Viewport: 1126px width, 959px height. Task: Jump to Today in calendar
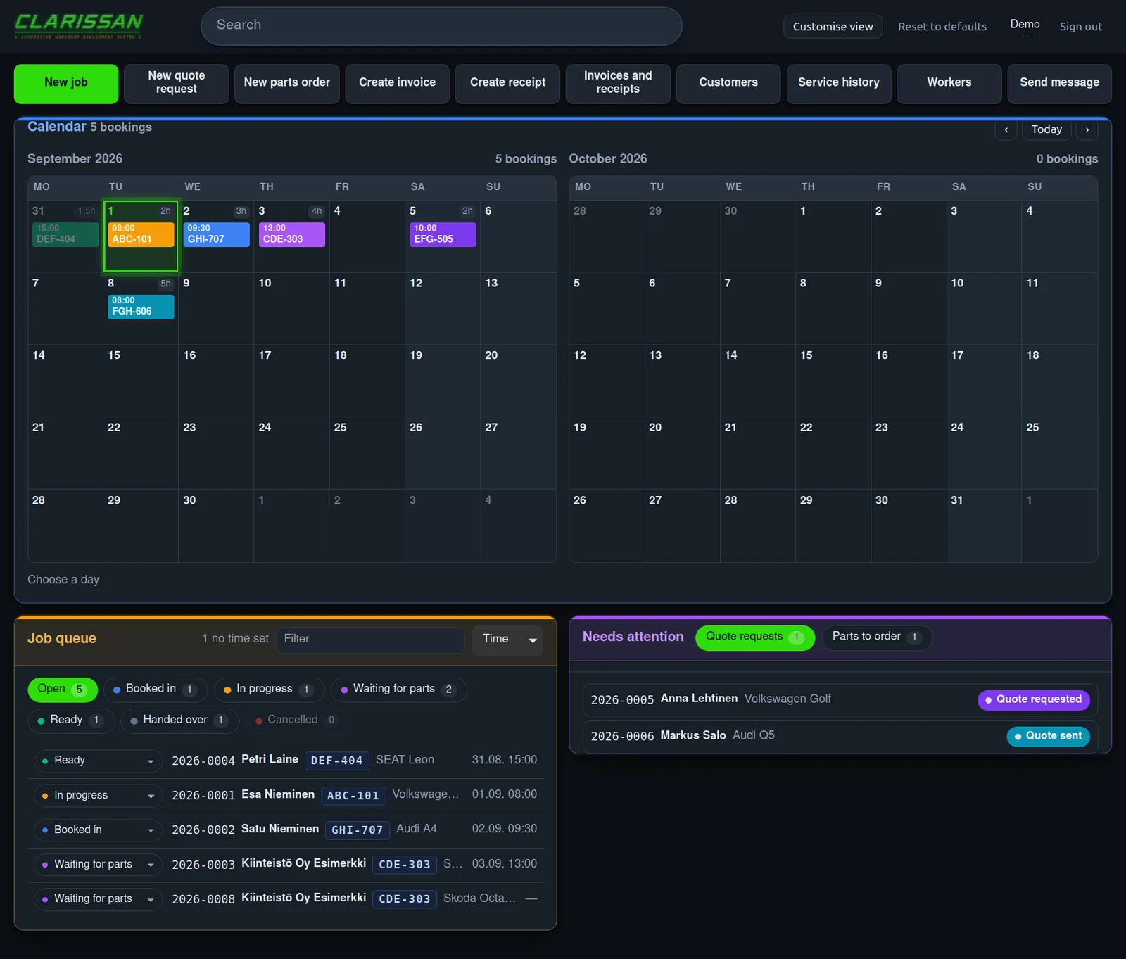pyautogui.click(x=1046, y=129)
